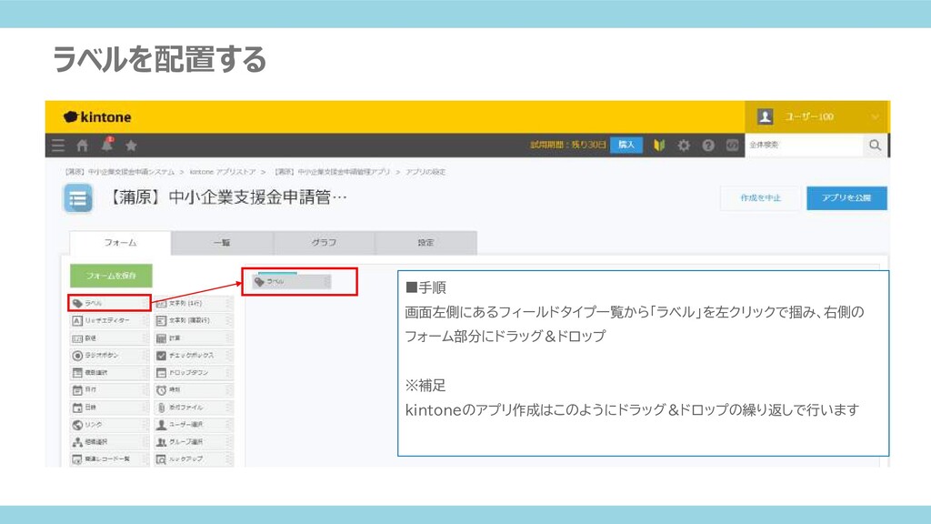Select the 複数選択 field type
931x524 pixels.
pyautogui.click(x=109, y=372)
